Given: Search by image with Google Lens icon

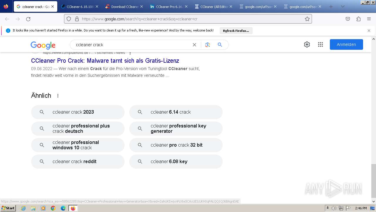Looking at the screenshot, I should point(208,45).
